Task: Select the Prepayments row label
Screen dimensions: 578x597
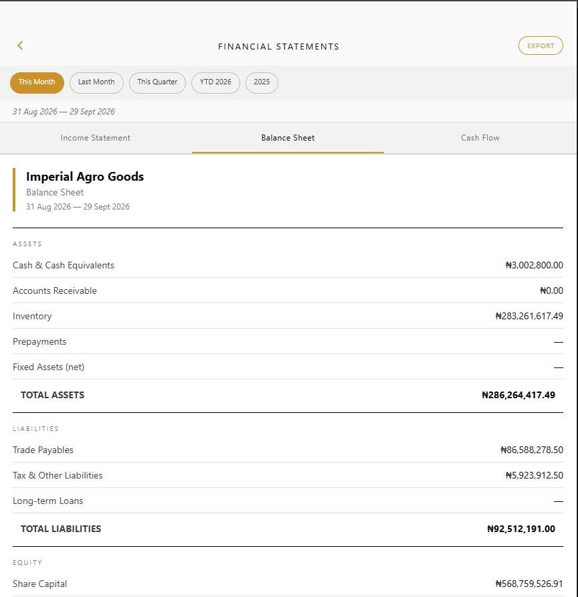Action: point(39,342)
